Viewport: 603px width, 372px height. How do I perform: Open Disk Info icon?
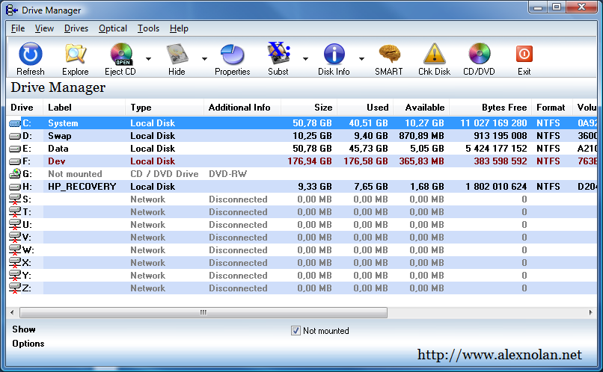pyautogui.click(x=334, y=54)
